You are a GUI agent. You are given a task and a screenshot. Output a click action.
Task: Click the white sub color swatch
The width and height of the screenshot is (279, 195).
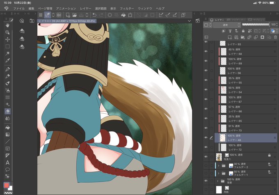click(11, 188)
